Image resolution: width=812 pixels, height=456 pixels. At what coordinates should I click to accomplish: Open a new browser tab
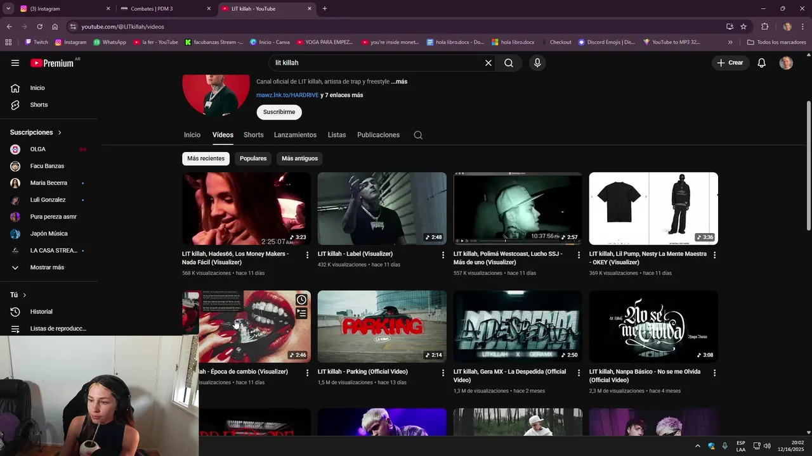point(325,9)
